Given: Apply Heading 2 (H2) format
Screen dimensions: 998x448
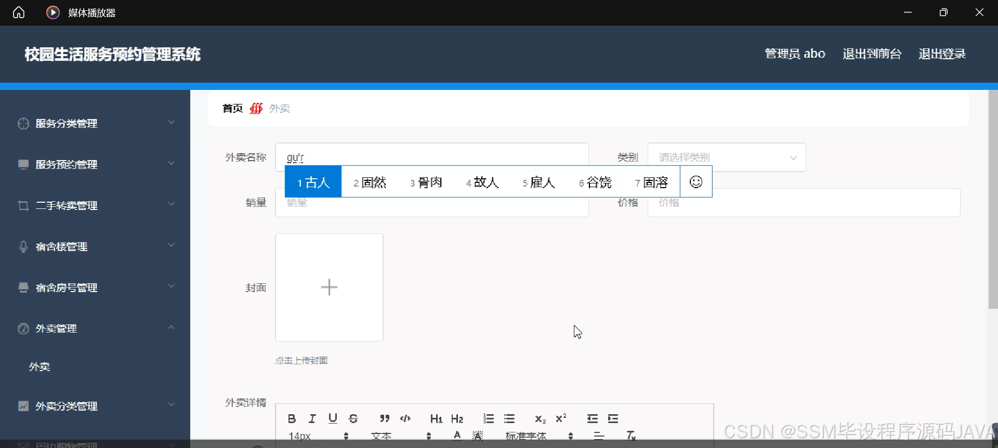Looking at the screenshot, I should pyautogui.click(x=457, y=418).
